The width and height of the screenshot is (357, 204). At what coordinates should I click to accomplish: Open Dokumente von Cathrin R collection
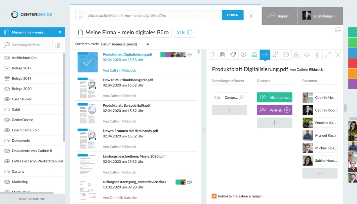pyautogui.click(x=31, y=151)
